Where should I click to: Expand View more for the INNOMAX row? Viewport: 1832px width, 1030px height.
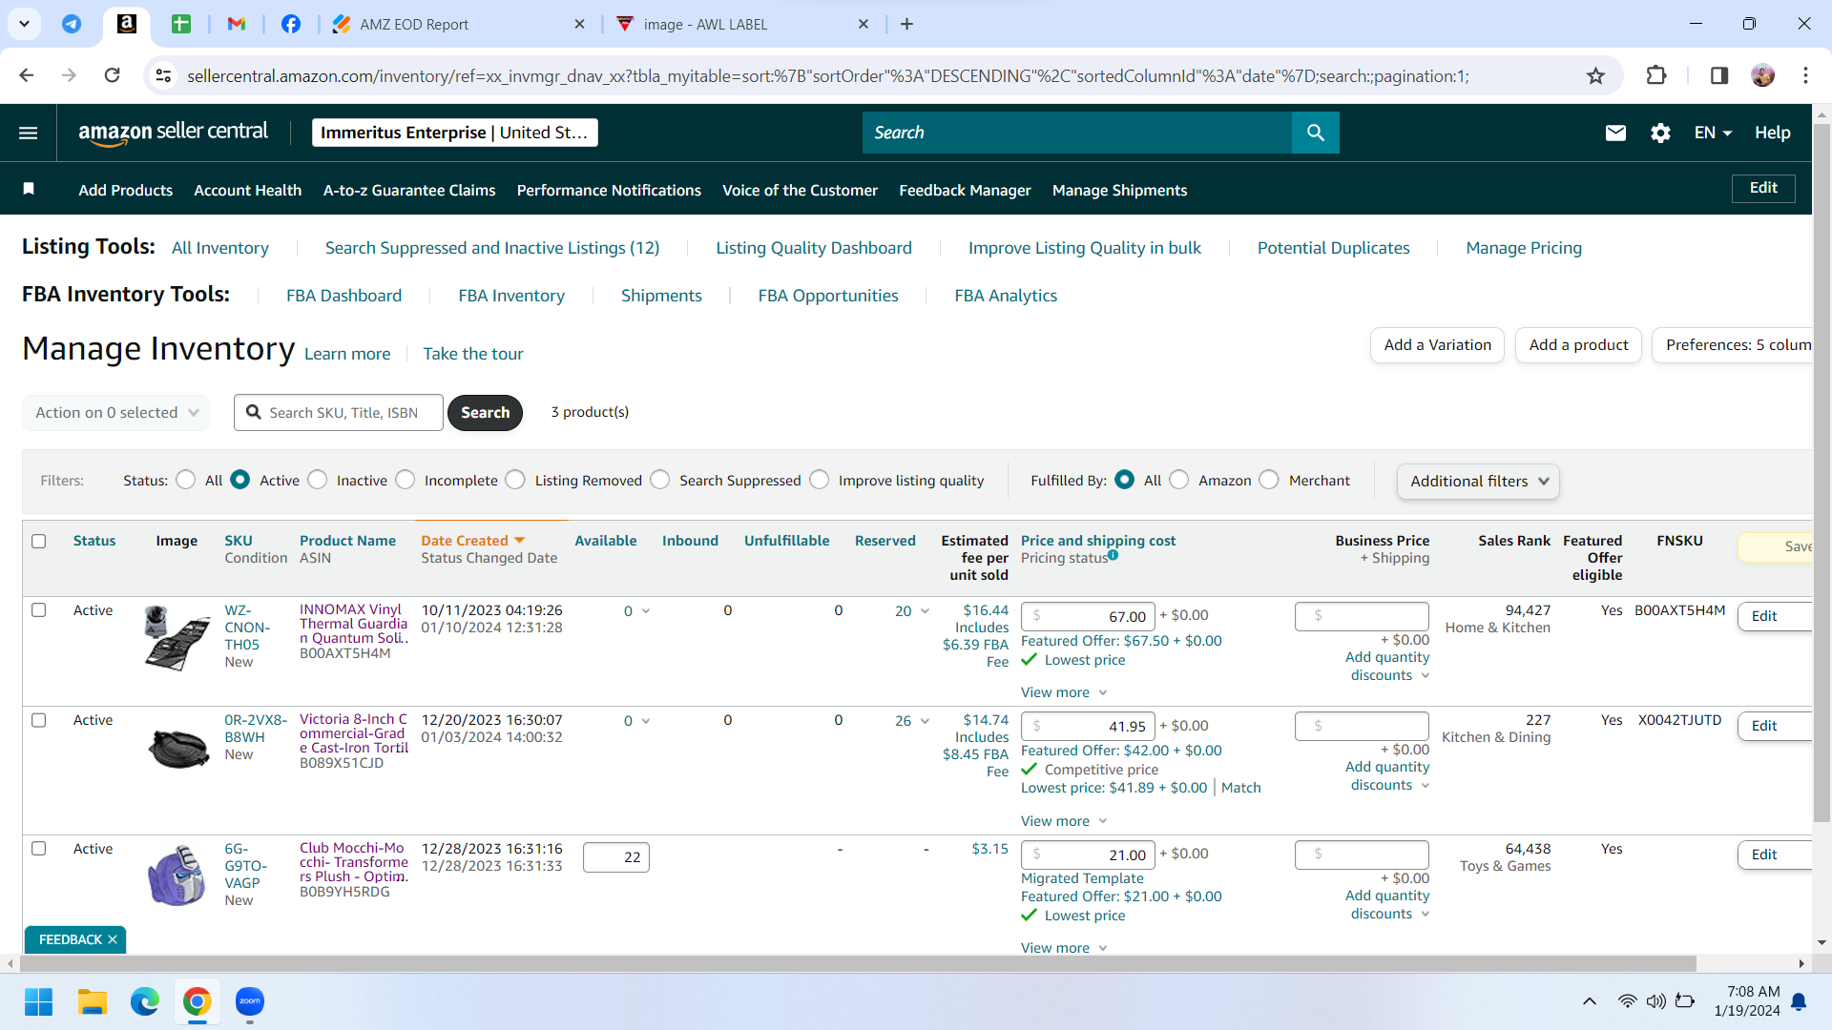(1064, 692)
